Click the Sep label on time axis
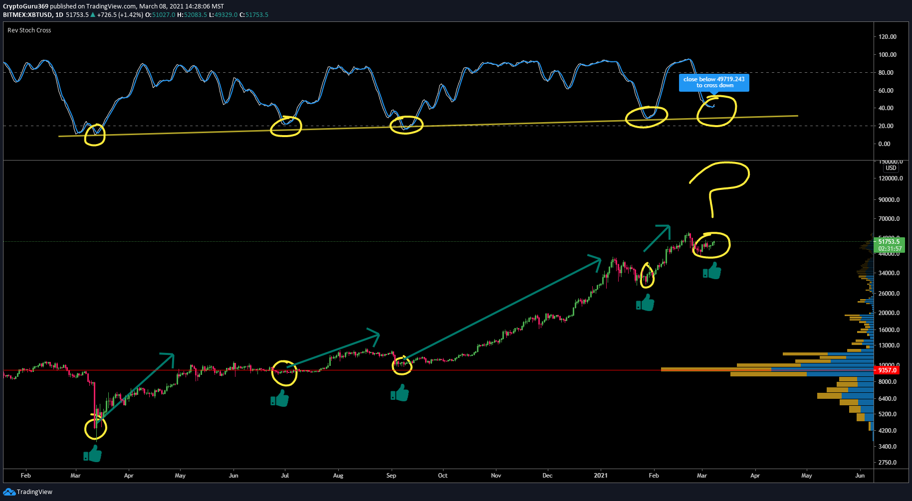Image resolution: width=912 pixels, height=501 pixels. (x=391, y=476)
